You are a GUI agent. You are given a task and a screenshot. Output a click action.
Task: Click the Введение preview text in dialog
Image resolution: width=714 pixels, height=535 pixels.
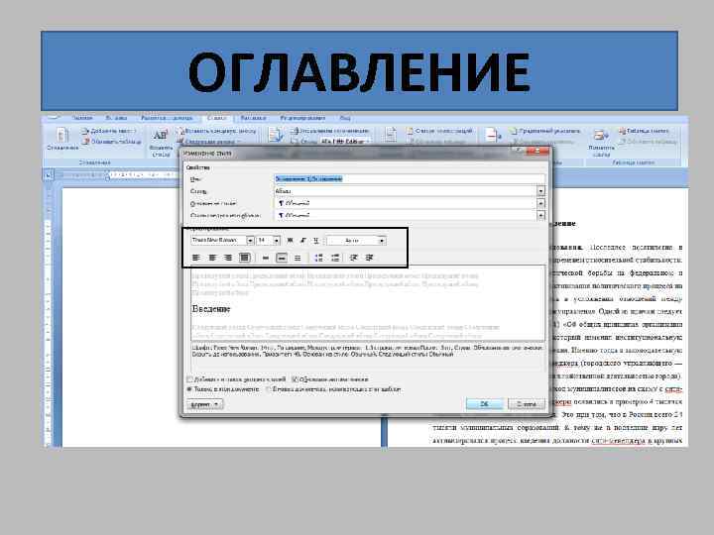211,309
